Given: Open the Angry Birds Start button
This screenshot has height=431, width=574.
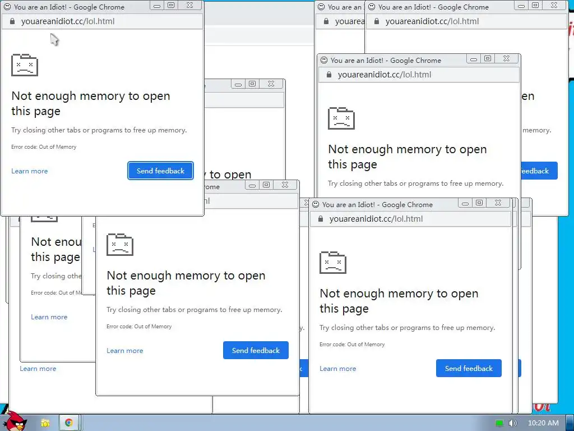Looking at the screenshot, I should click(x=15, y=421).
